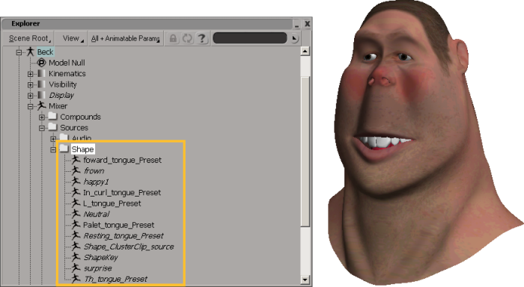Select the Neutral shape item
This screenshot has width=524, height=287.
[97, 215]
